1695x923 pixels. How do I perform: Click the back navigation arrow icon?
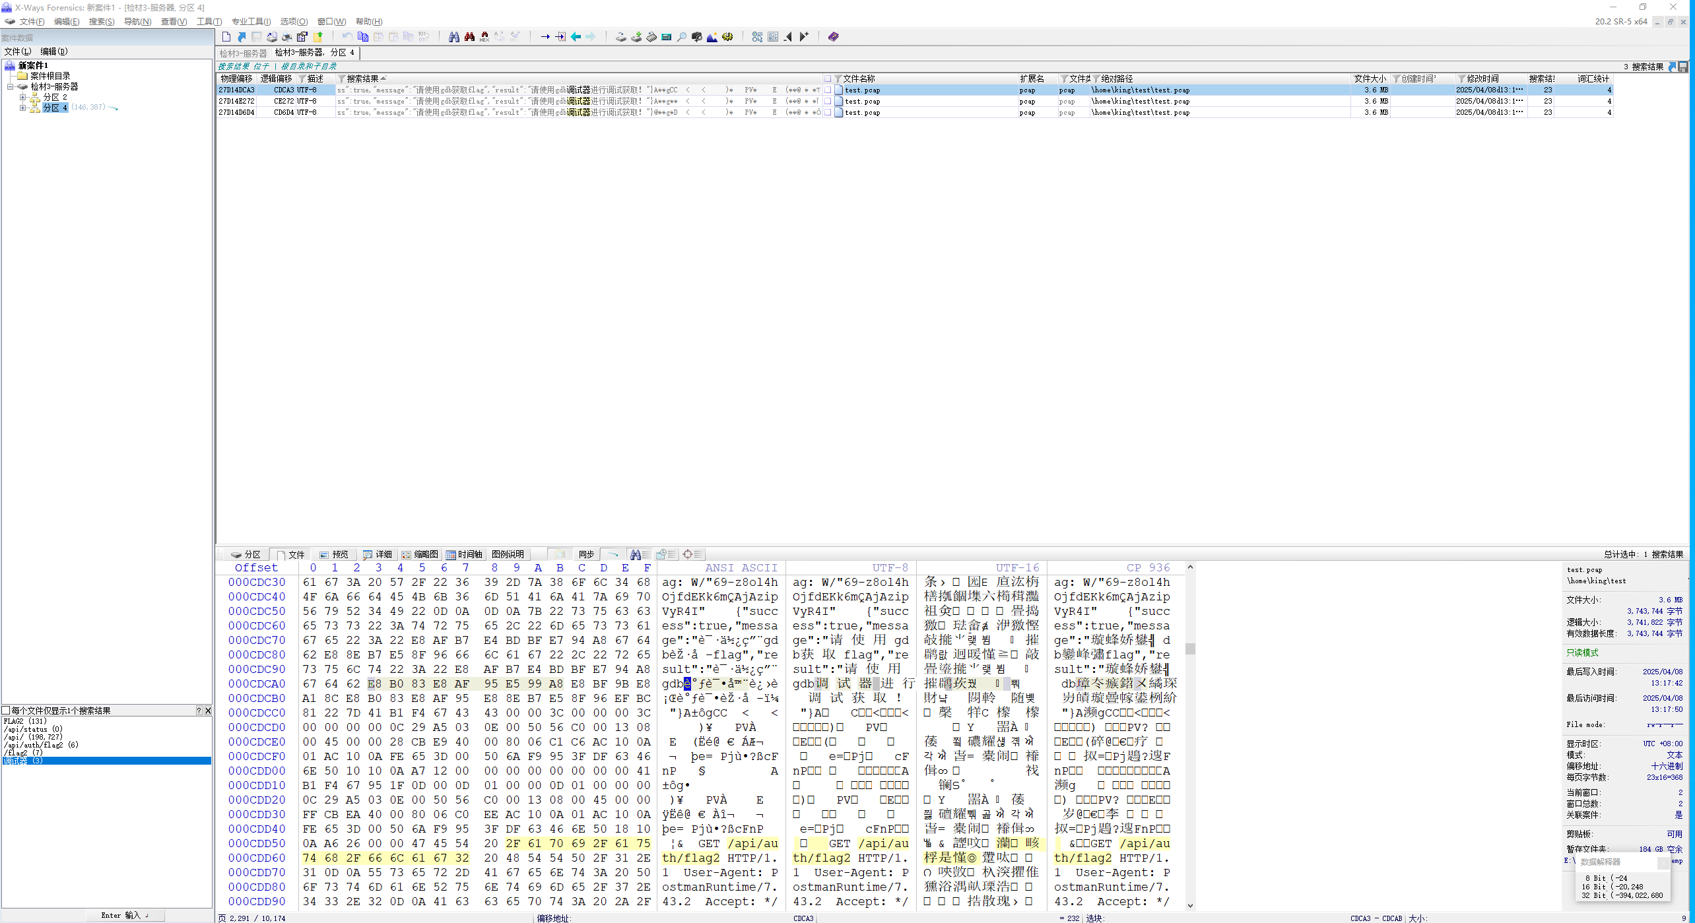click(576, 37)
